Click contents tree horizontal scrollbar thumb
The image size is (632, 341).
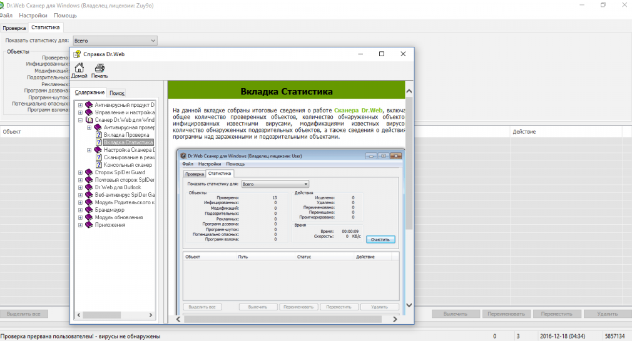(101, 315)
